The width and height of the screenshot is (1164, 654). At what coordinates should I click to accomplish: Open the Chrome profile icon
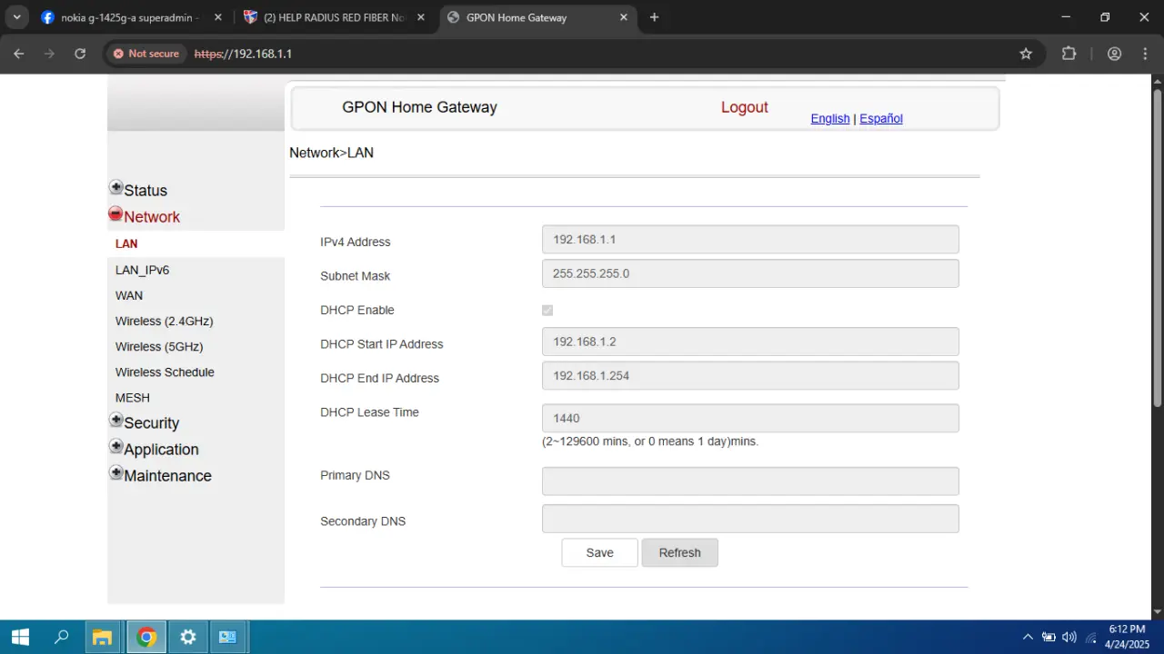click(1114, 54)
